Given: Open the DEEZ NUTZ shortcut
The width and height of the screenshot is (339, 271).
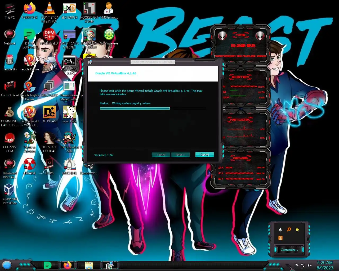Looking at the screenshot, I should (x=49, y=89).
